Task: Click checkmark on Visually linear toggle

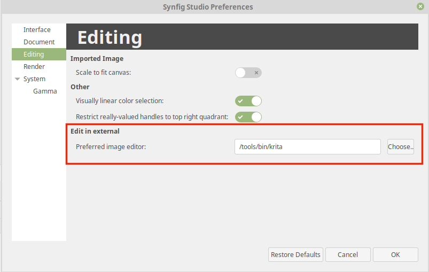Action: [240, 101]
